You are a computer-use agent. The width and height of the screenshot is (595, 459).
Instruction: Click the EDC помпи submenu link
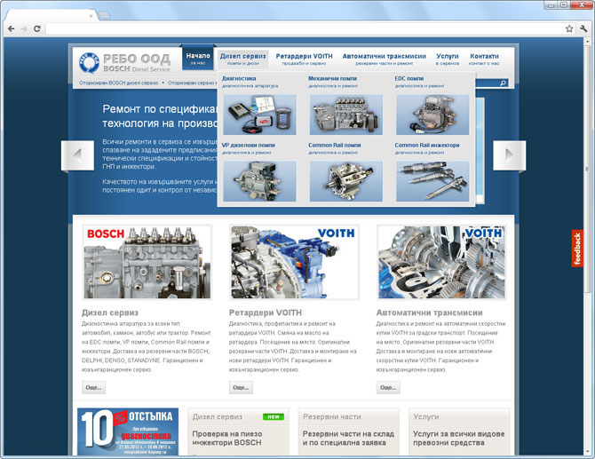pos(409,78)
